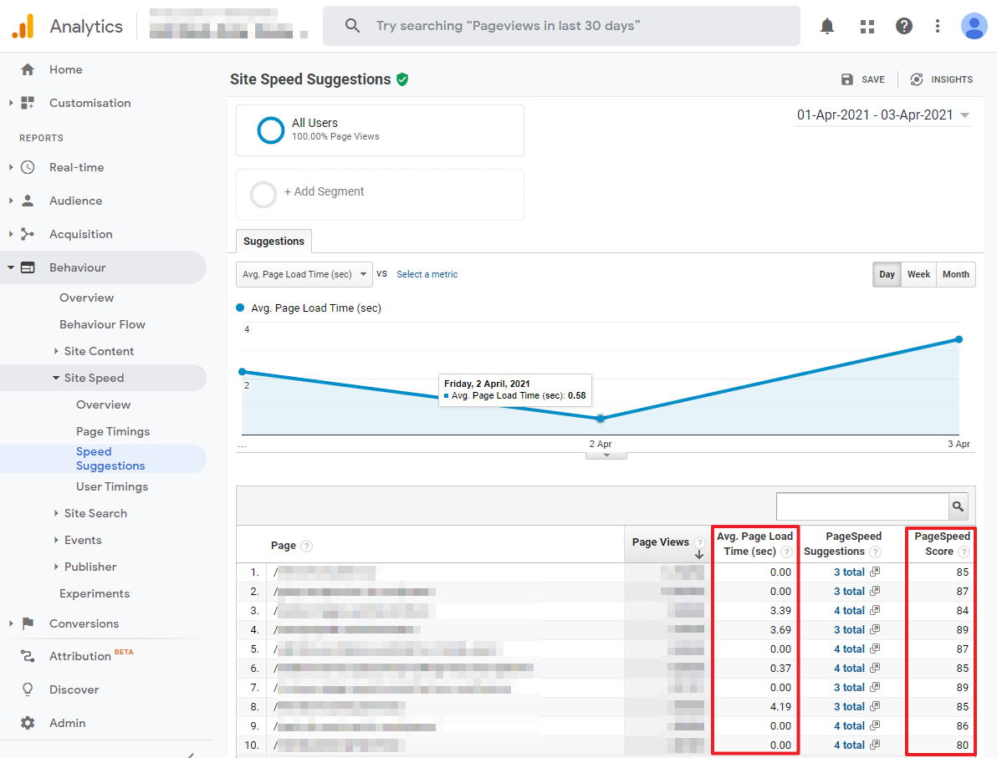Click the Select a metric link
Screen dimensions: 997x758
pyautogui.click(x=427, y=274)
